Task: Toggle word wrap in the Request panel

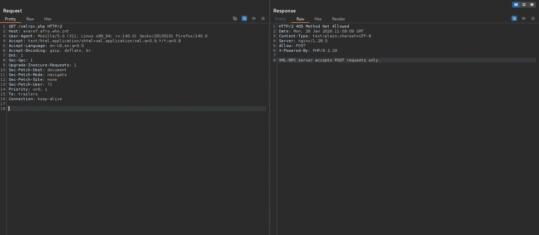Action: tap(244, 18)
